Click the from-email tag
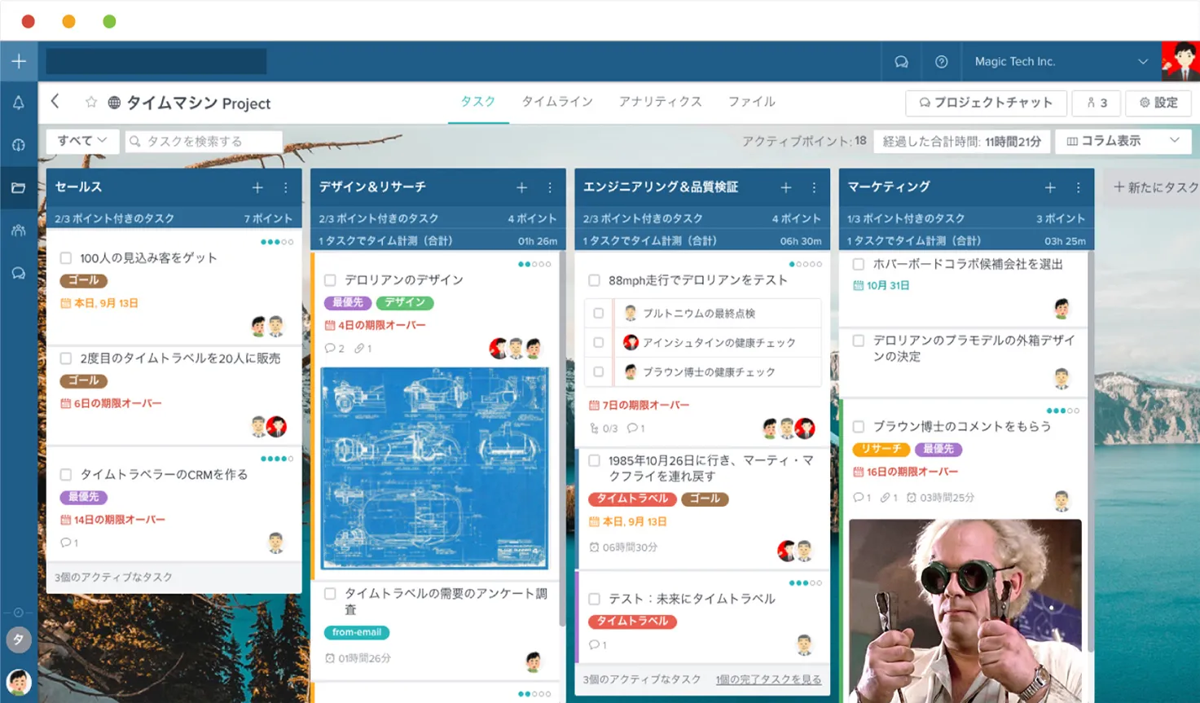Screen dimensions: 1200x703 pyautogui.click(x=357, y=632)
